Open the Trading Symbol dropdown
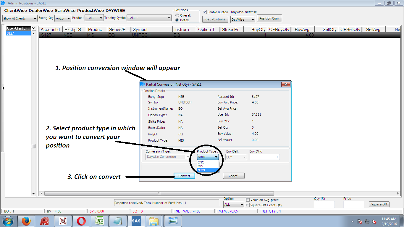The height and width of the screenshot is (227, 404). (x=149, y=18)
